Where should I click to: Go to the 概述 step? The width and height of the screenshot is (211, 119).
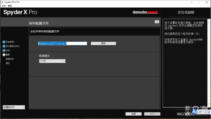click(6, 63)
